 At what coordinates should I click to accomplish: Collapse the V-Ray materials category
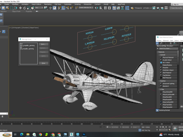point(159,89)
